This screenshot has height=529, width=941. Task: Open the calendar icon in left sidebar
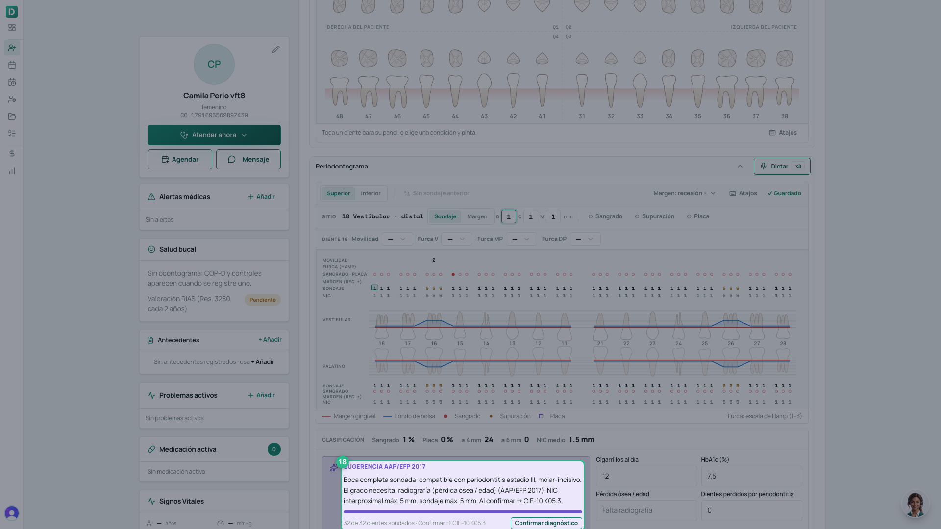click(x=12, y=65)
